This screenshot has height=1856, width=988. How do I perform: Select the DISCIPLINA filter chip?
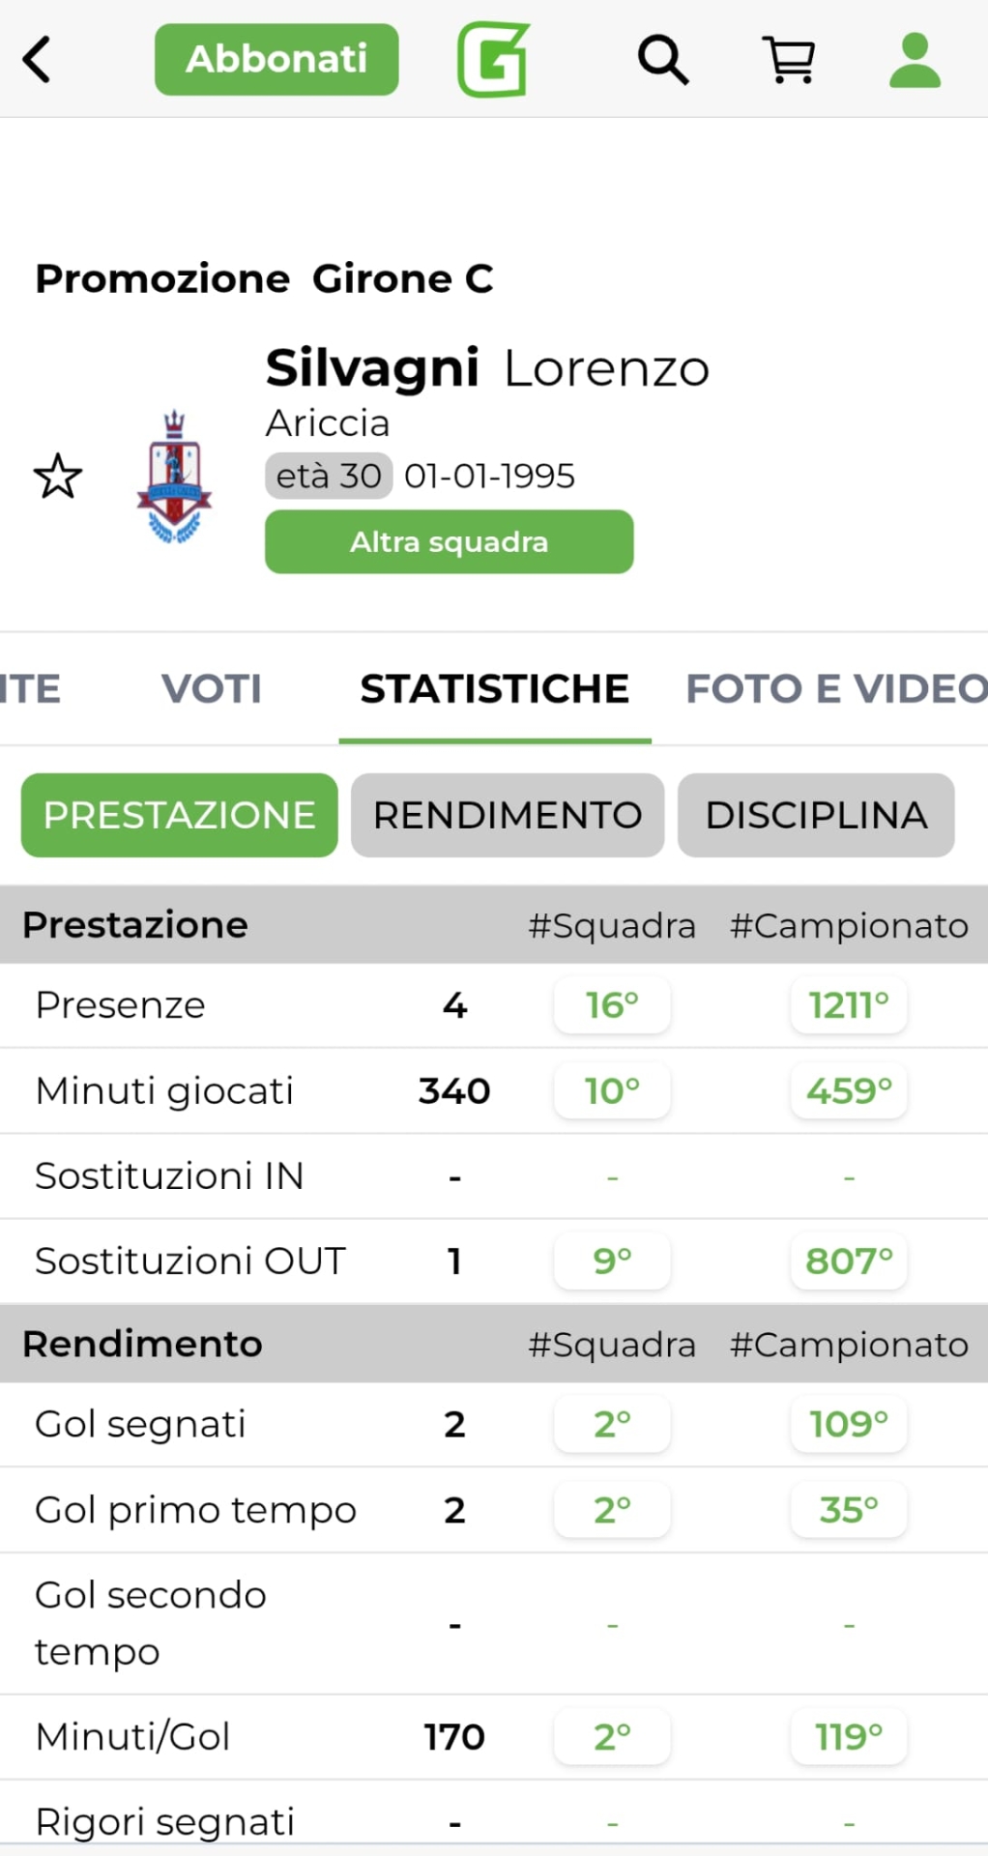tap(816, 815)
